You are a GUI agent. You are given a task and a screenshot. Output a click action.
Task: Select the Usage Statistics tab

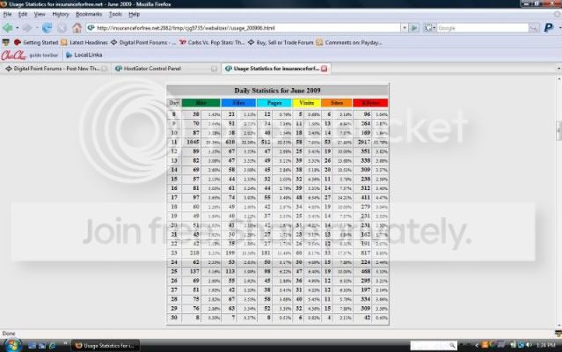pos(275,69)
